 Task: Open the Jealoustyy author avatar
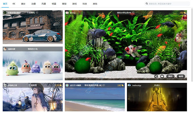click(x=129, y=85)
